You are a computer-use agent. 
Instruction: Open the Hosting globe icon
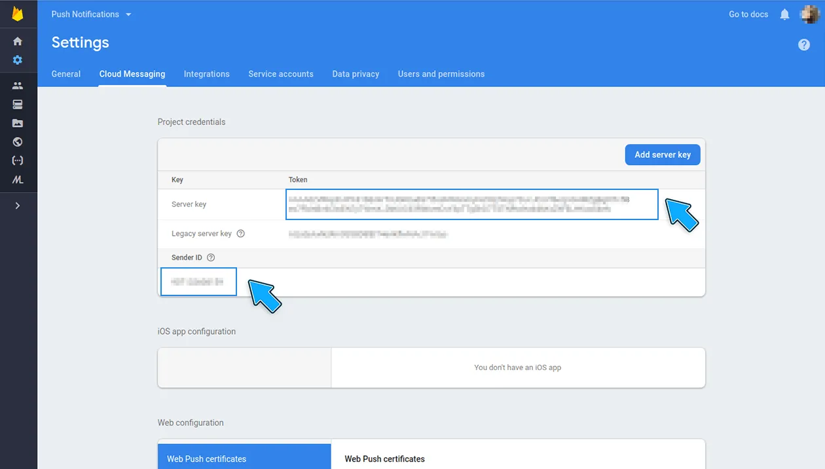click(18, 141)
